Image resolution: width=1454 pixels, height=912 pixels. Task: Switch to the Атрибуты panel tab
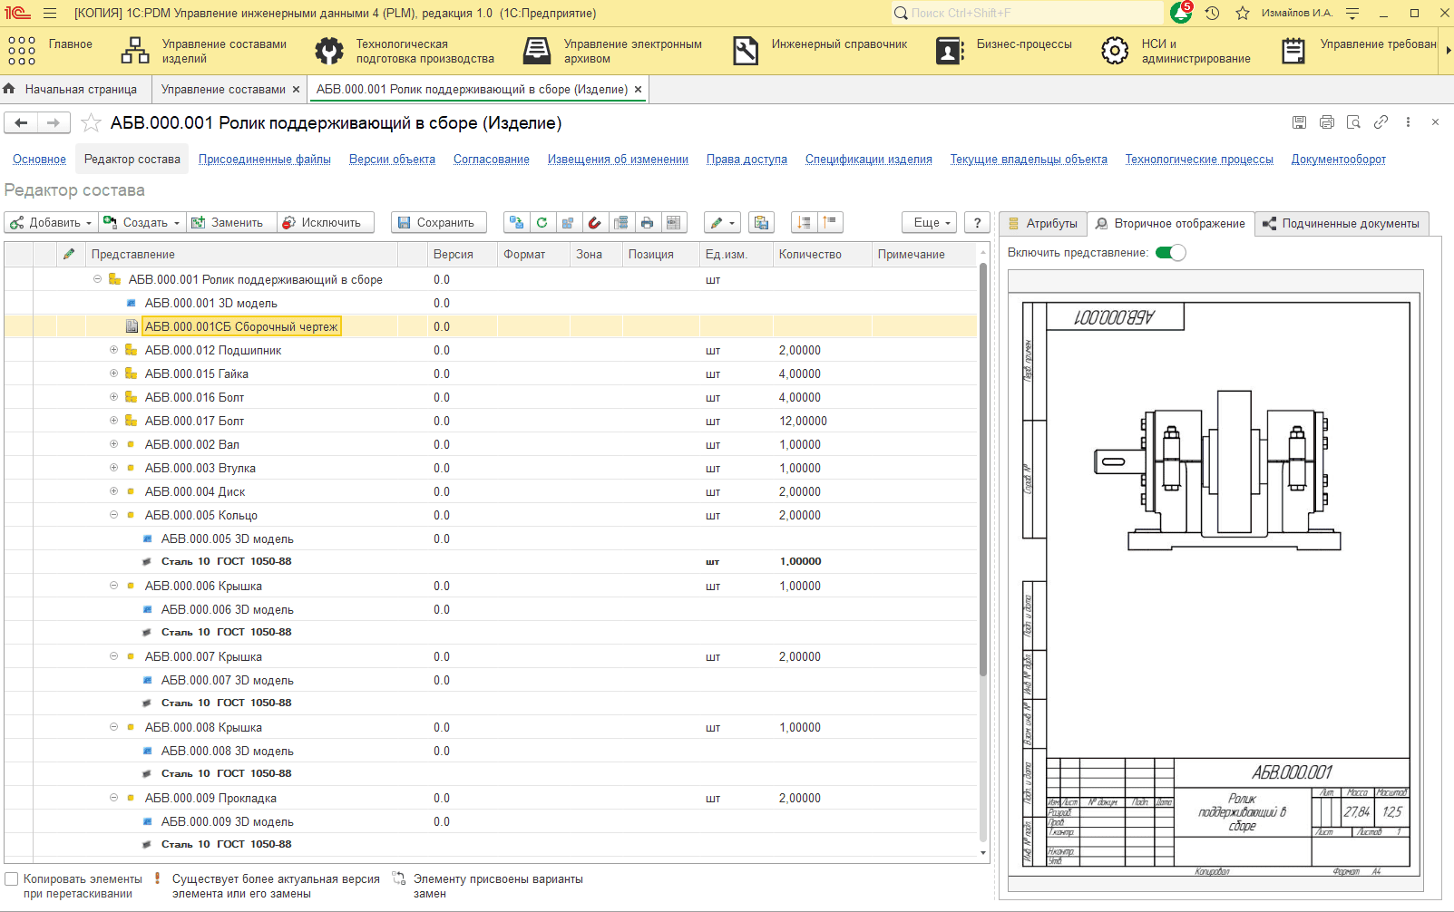coord(1042,223)
